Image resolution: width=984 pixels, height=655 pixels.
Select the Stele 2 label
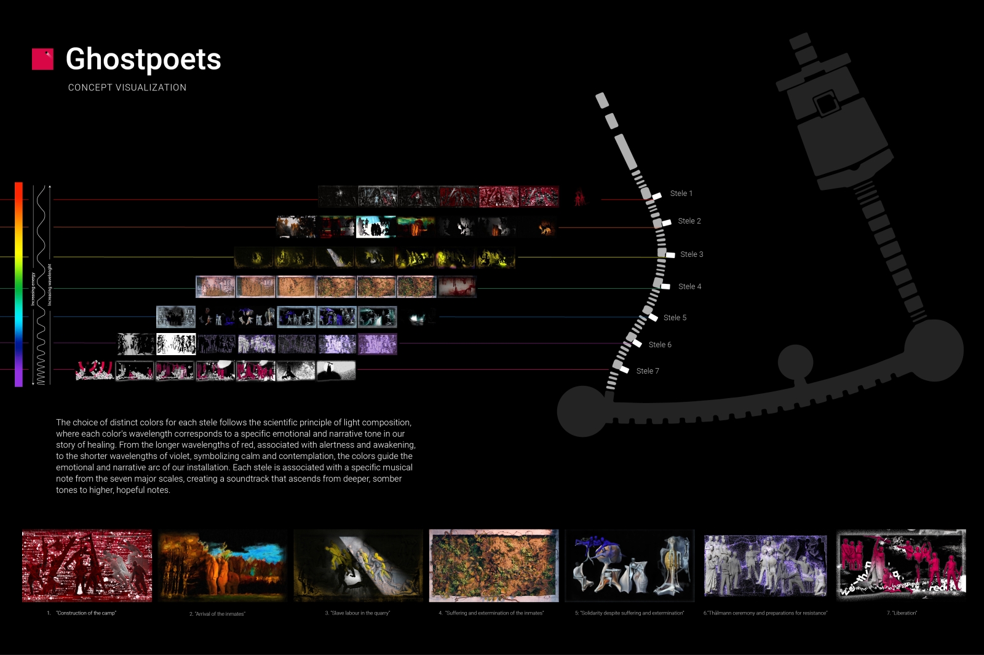click(689, 221)
